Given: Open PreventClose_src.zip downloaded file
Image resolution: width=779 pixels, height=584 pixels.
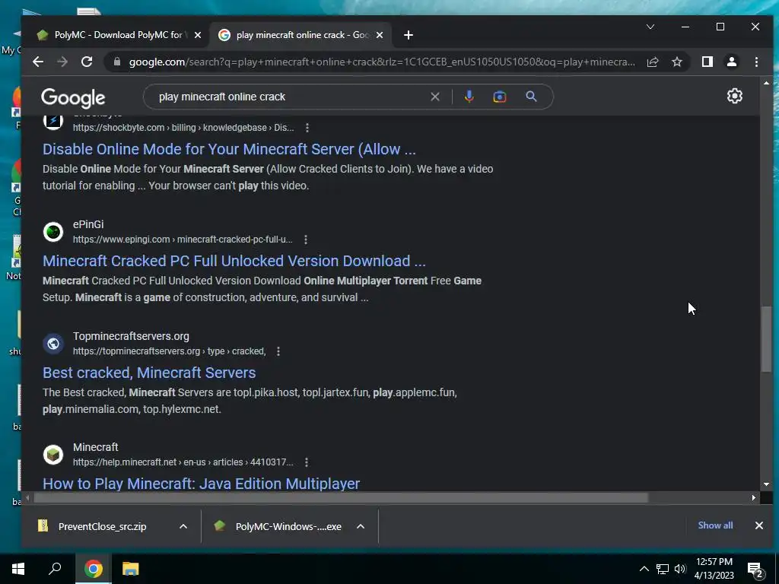Looking at the screenshot, I should 102,526.
